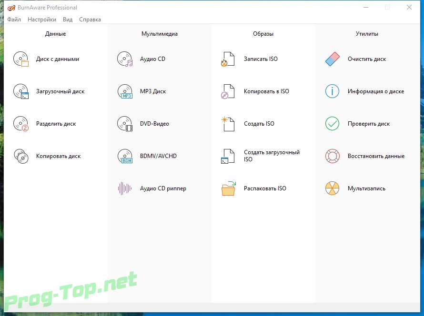This screenshot has height=316, width=424.
Task: Click the BurnAware logo in title bar
Action: point(11,8)
